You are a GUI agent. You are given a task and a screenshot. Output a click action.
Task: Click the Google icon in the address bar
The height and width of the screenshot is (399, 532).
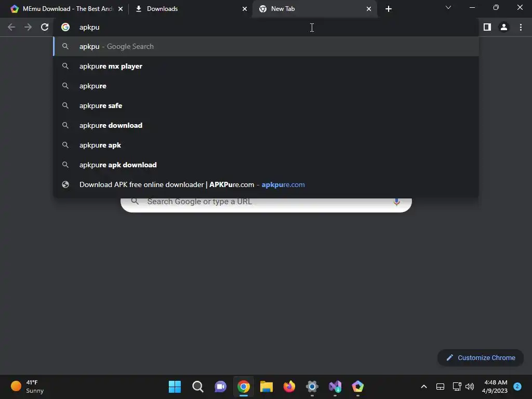(x=65, y=27)
